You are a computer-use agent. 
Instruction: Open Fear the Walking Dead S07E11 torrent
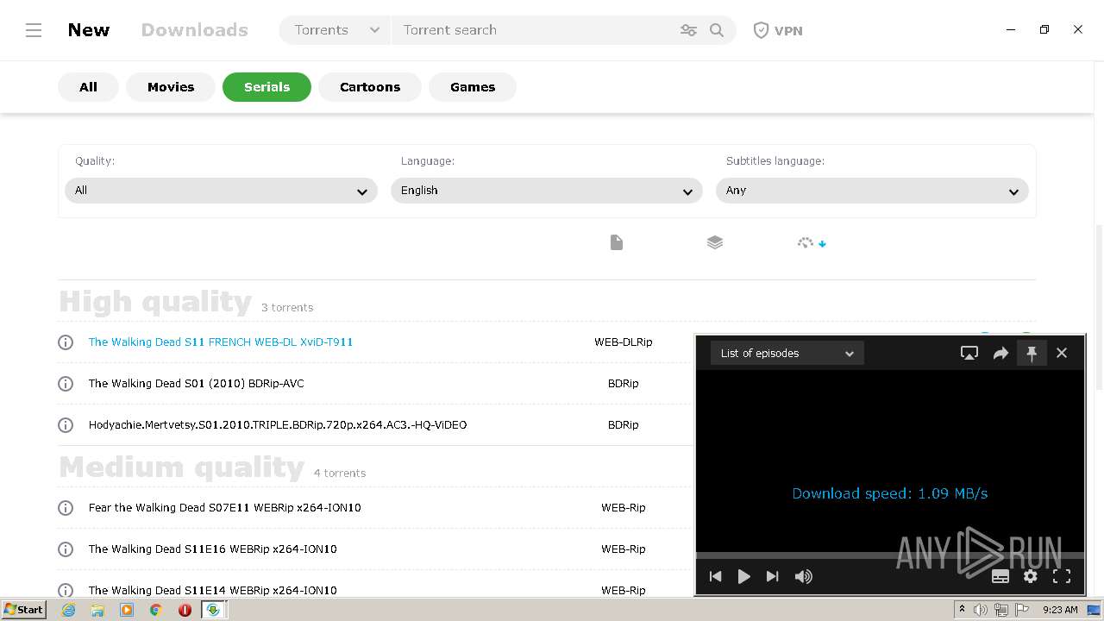click(x=224, y=508)
